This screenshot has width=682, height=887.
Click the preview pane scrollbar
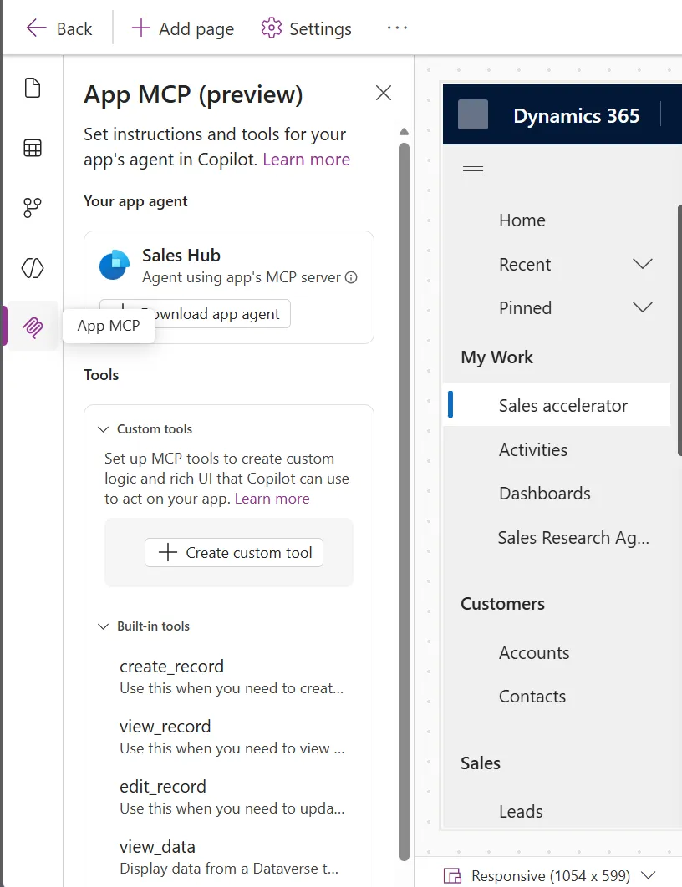pos(679,330)
